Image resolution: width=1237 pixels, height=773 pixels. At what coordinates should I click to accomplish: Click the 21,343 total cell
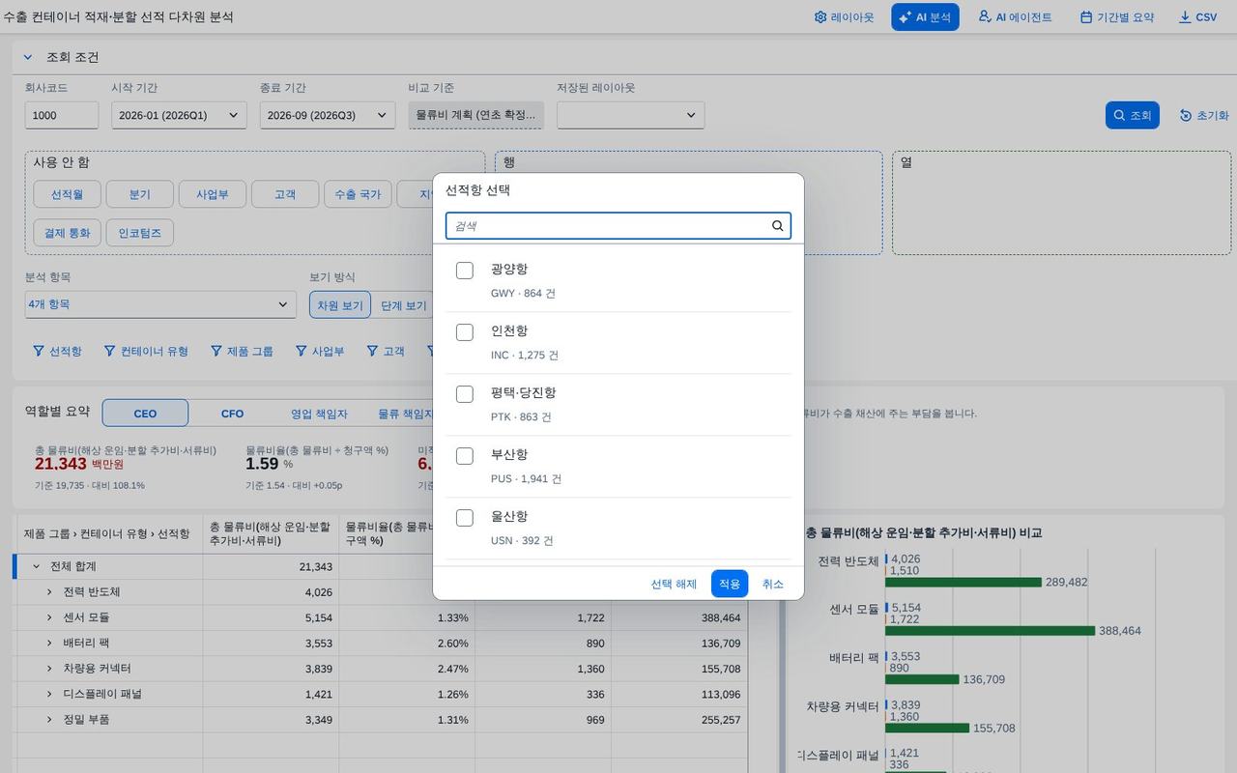point(271,566)
